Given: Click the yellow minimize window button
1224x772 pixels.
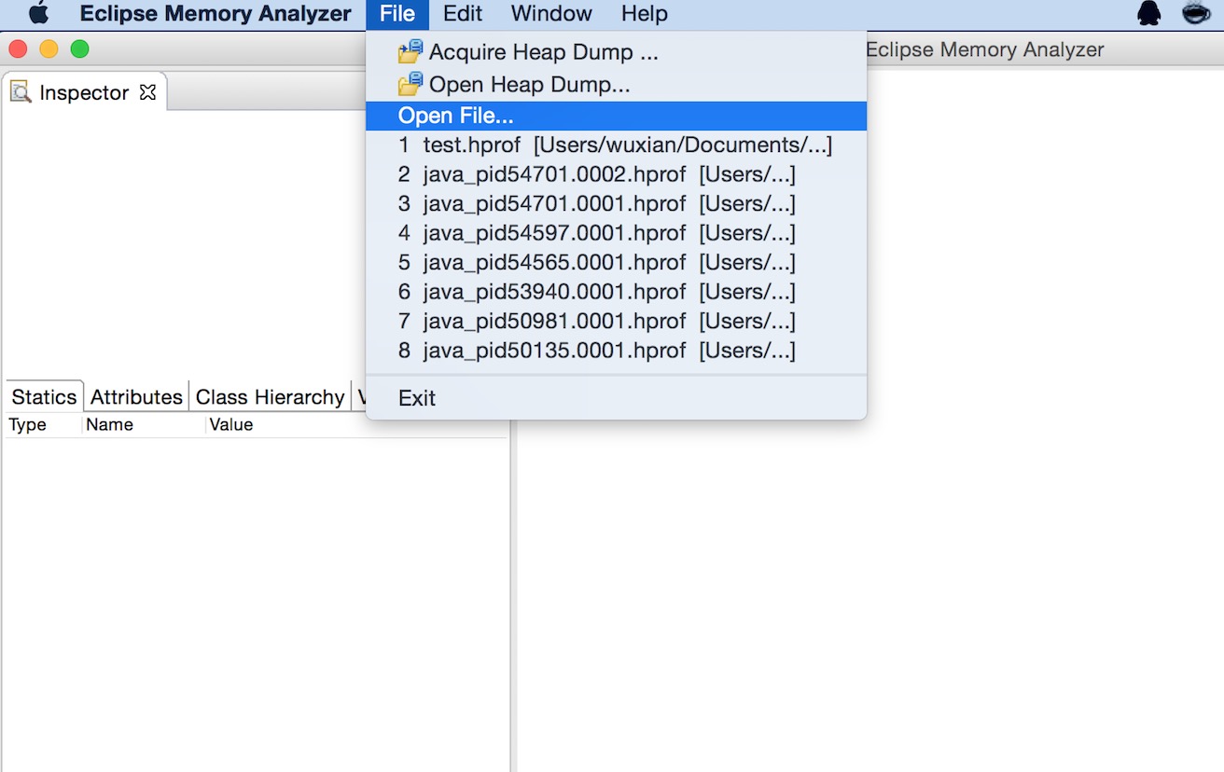Looking at the screenshot, I should click(x=49, y=49).
